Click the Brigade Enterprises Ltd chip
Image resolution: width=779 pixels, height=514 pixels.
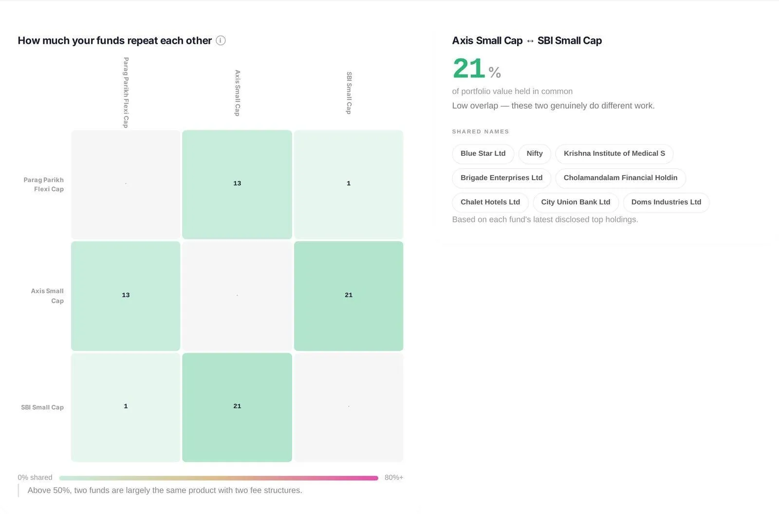click(x=501, y=178)
